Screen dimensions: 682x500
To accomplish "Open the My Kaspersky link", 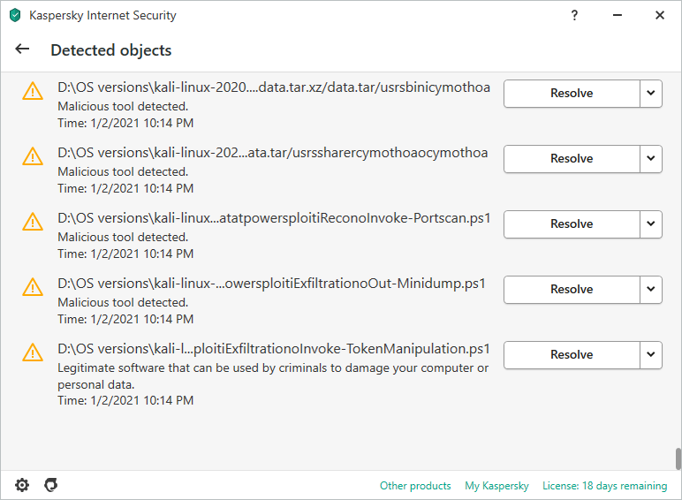I will pyautogui.click(x=496, y=486).
